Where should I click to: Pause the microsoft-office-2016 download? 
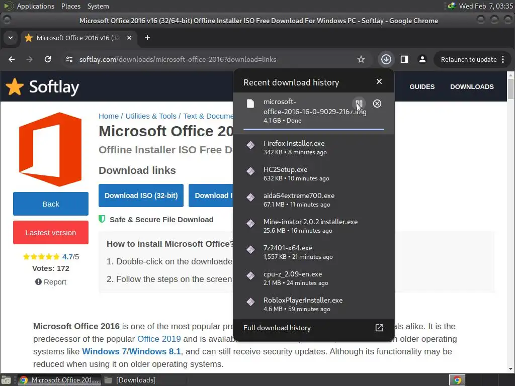click(359, 104)
